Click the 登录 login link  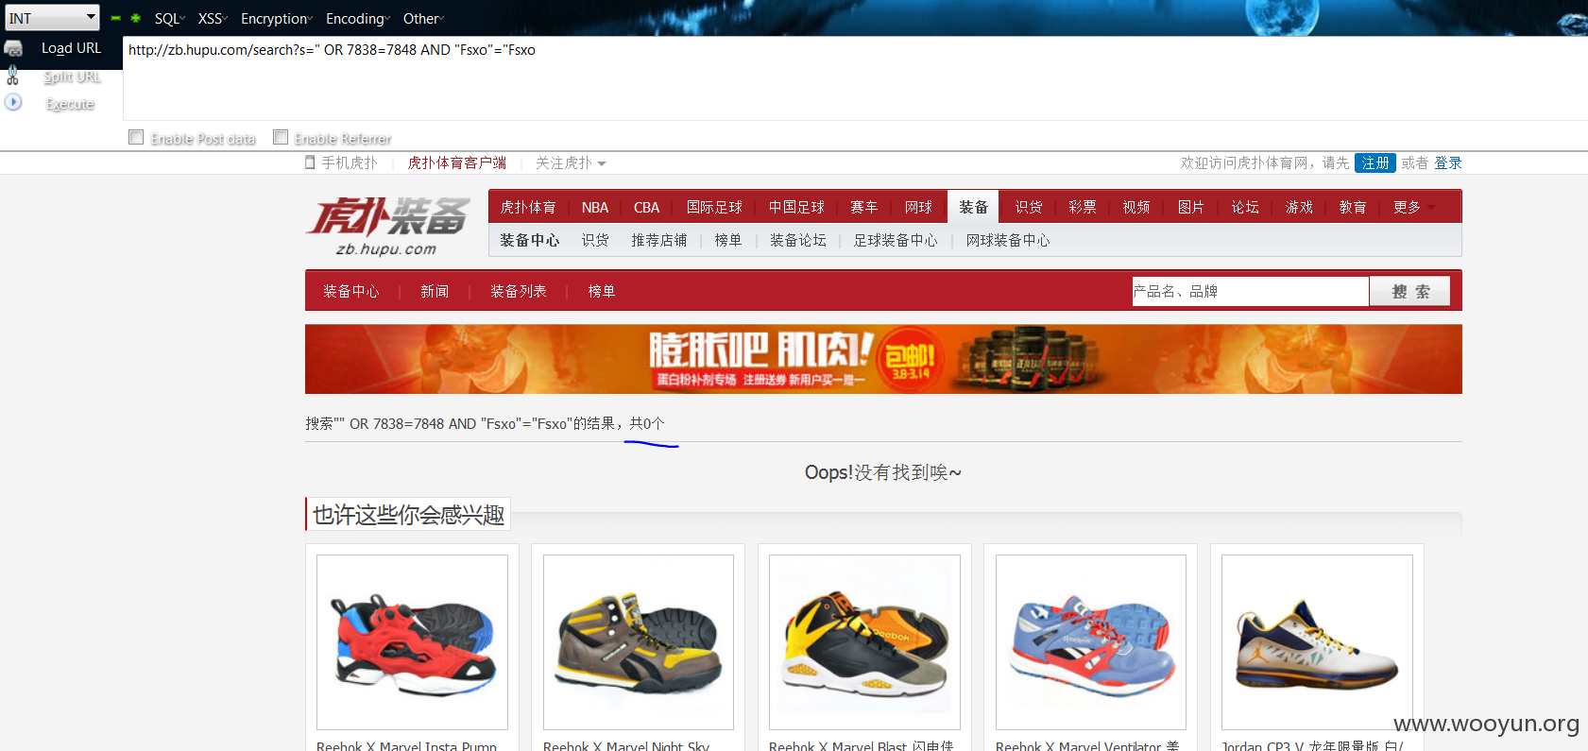[1448, 162]
